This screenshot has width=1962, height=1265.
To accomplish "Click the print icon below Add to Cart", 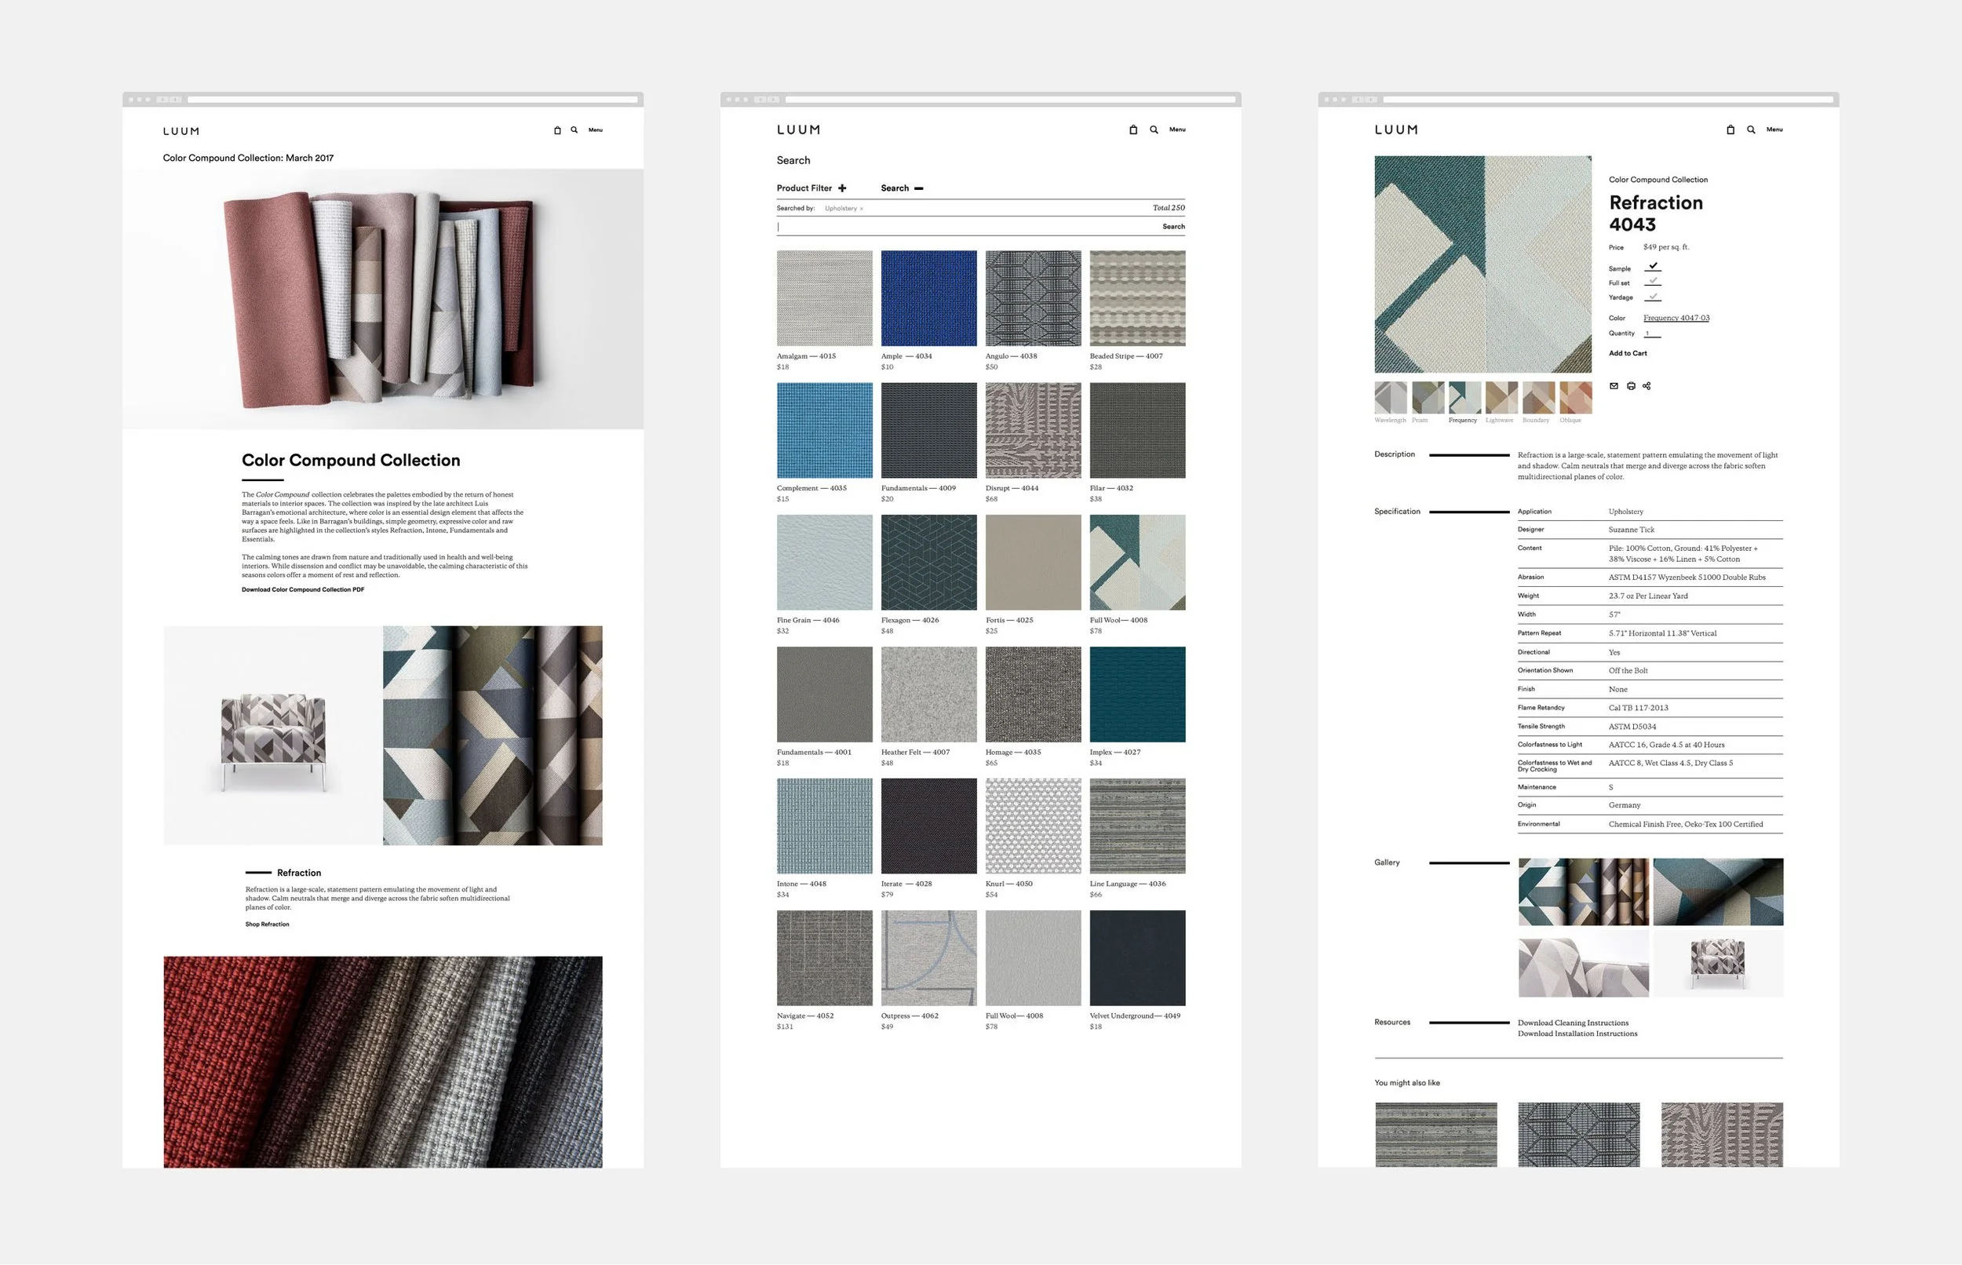I will click(1631, 386).
